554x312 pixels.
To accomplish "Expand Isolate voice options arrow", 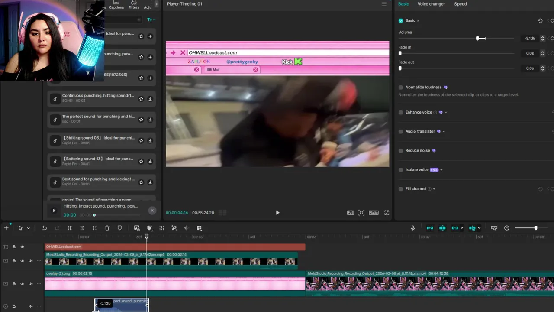I will [x=441, y=170].
